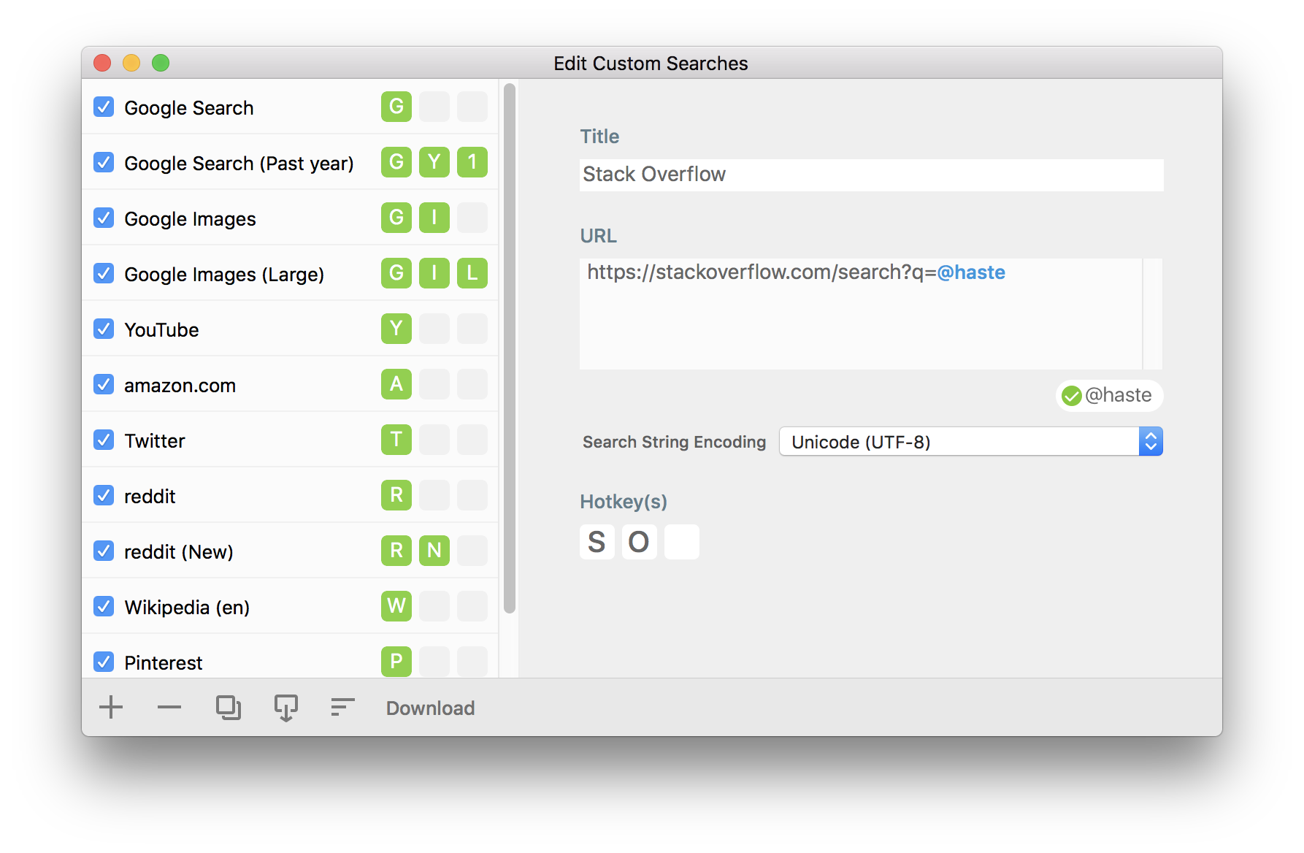
Task: Duplicate the selected search entry
Action: (x=229, y=708)
